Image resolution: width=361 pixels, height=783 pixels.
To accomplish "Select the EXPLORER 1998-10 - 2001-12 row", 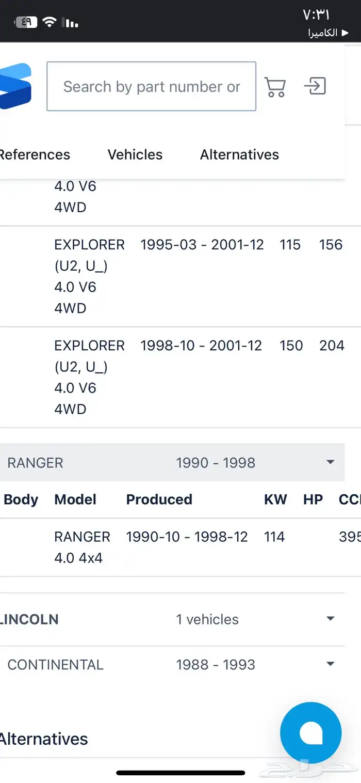I will point(172,377).
